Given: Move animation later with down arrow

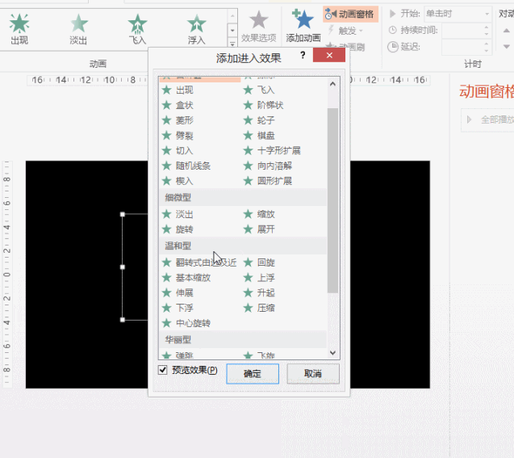Looking at the screenshot, I should (507, 47).
